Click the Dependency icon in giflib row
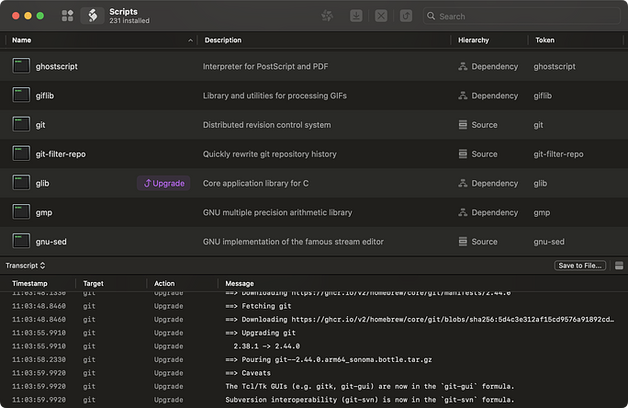 tap(463, 96)
